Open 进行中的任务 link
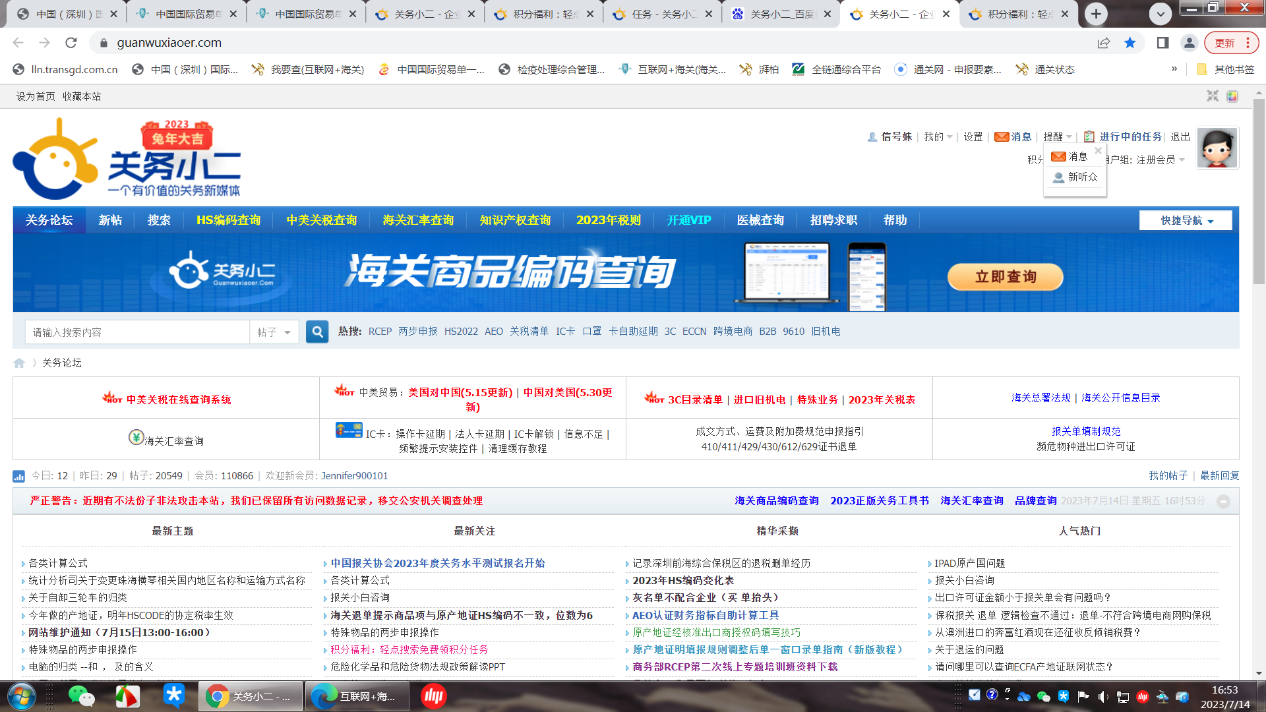Screen dimensions: 1266x712 coord(1130,136)
